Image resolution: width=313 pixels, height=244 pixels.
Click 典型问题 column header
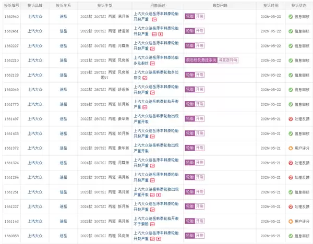coord(220,6)
